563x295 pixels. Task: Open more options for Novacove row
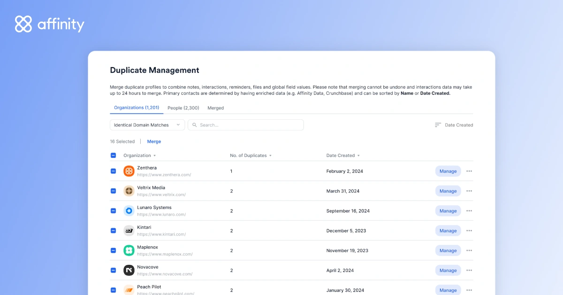coord(469,270)
